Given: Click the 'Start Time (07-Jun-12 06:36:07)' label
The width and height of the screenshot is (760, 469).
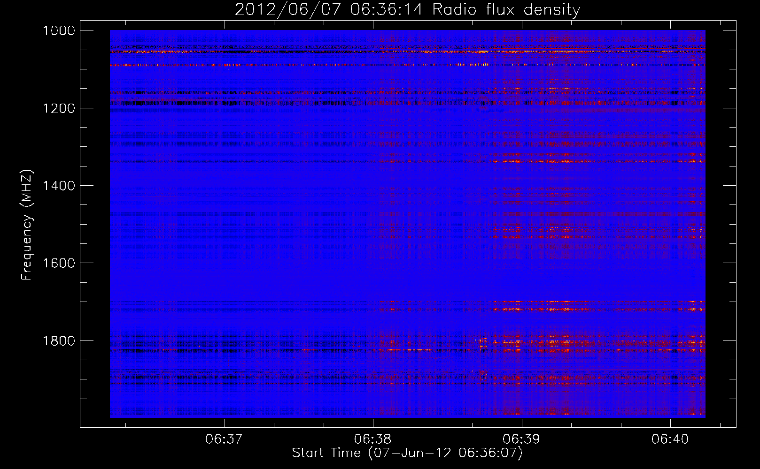Looking at the screenshot, I should coord(407,453).
